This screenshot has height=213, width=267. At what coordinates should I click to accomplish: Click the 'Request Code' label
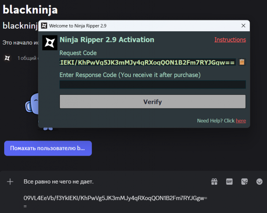(78, 53)
